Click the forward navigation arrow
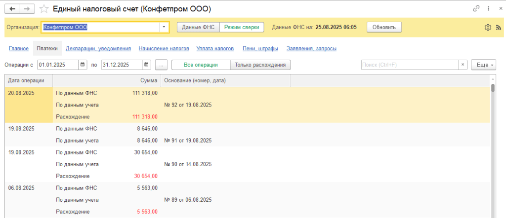Image resolution: width=506 pixels, height=218 pixels. click(28, 9)
